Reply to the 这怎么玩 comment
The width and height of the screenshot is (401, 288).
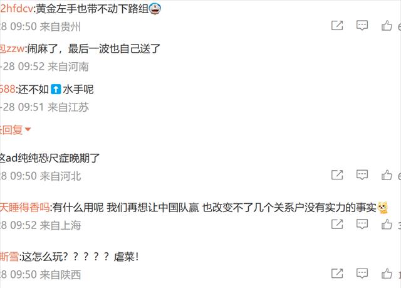tap(362, 274)
